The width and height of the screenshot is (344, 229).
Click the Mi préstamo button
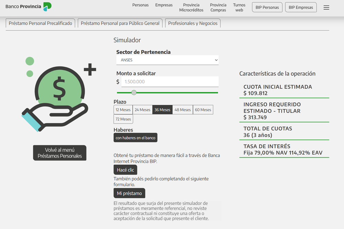coord(129,193)
